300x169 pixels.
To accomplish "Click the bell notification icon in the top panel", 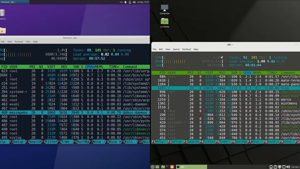I will pyautogui.click(x=126, y=2).
